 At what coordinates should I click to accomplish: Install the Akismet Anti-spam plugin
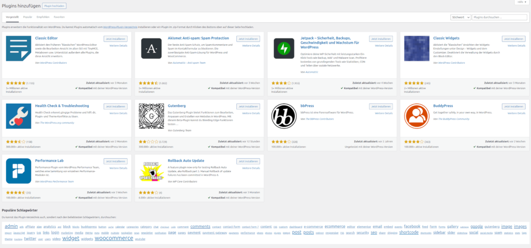coord(248,39)
